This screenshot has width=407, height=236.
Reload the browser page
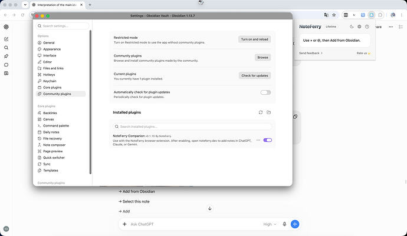tap(22, 15)
